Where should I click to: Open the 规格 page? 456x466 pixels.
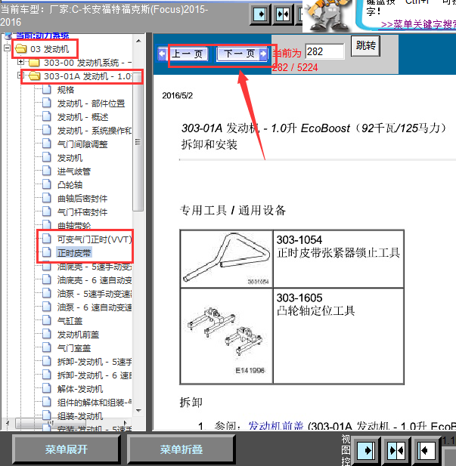point(66,90)
